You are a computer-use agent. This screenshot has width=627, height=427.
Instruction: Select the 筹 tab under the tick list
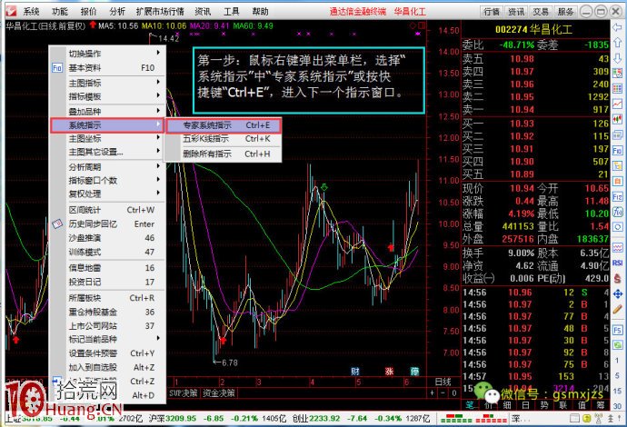click(601, 404)
